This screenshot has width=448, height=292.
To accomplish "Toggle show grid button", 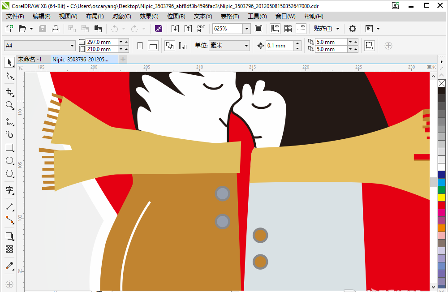I will (288, 29).
